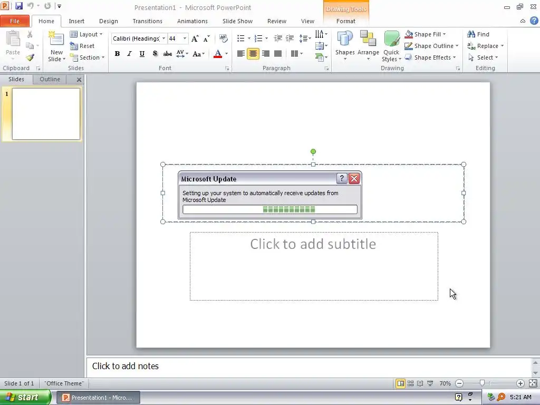This screenshot has height=405, width=540.
Task: Minimize the ribbon with the caret
Action: point(523,21)
